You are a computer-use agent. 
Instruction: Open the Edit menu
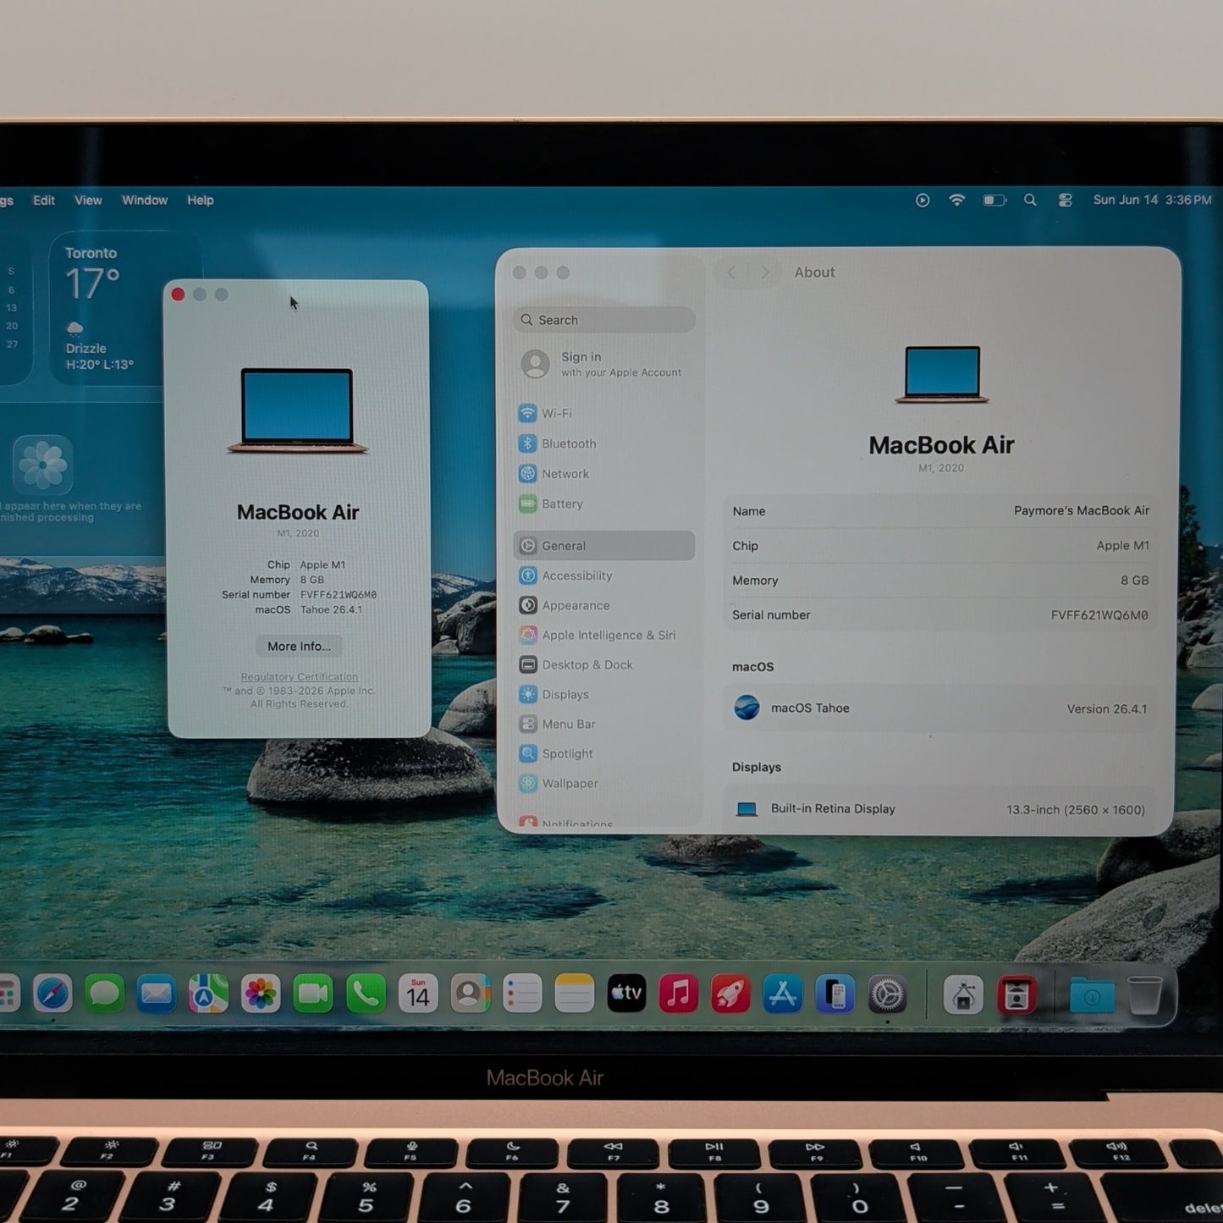44,201
